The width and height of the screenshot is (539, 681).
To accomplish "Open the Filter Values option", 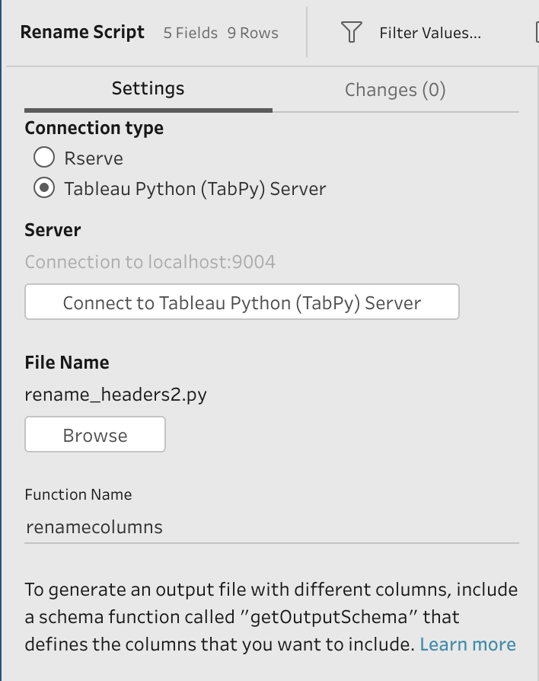I will [x=430, y=33].
